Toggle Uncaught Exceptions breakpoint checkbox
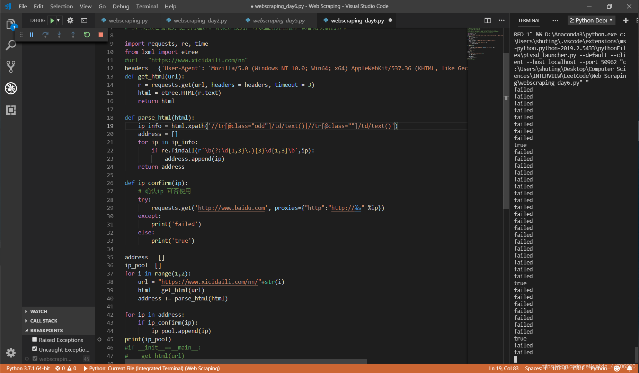Screen dimensions: 639x373 pyautogui.click(x=35, y=349)
